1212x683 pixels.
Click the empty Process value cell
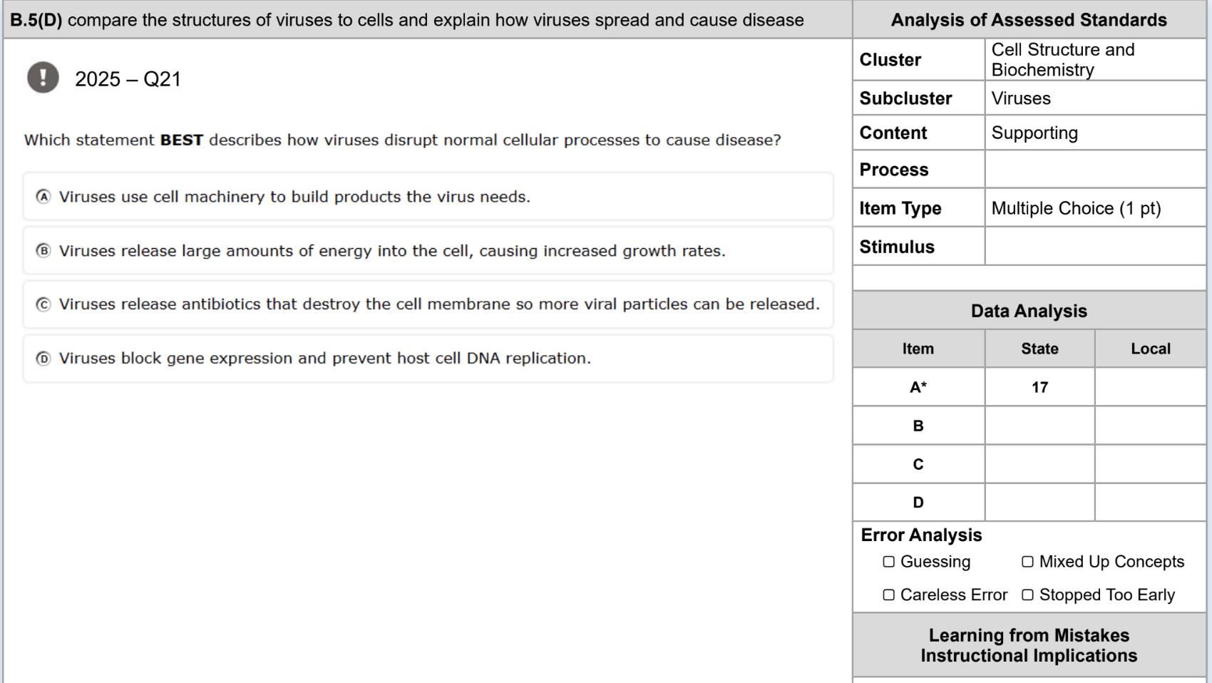[x=1095, y=170]
